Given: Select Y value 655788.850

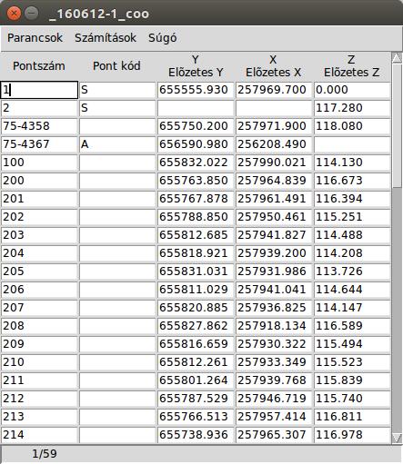Looking at the screenshot, I should [x=196, y=217].
